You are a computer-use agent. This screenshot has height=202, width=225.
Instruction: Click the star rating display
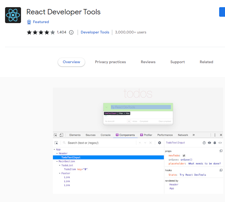coord(41,32)
